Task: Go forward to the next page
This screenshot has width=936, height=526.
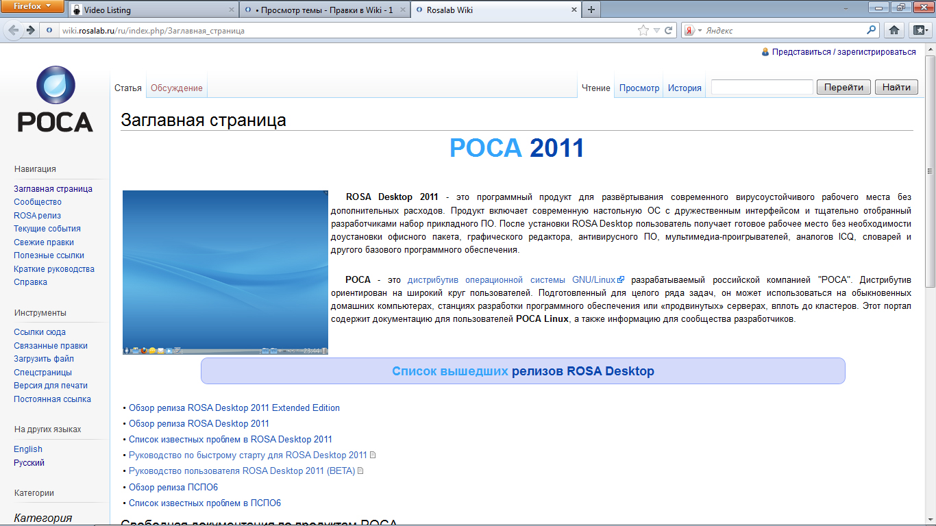Action: 30,30
